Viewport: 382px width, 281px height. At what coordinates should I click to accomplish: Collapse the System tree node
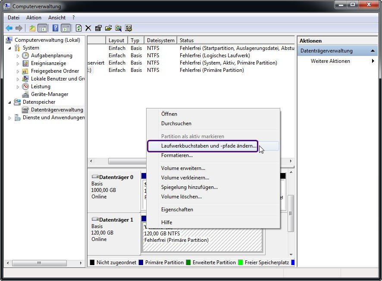pos(9,48)
